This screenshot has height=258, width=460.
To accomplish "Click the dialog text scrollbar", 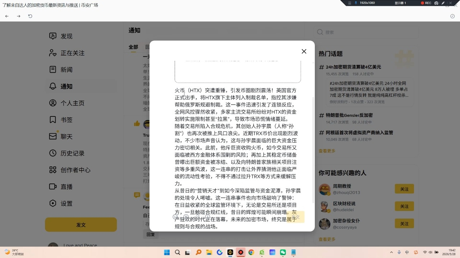I will tap(313, 150).
